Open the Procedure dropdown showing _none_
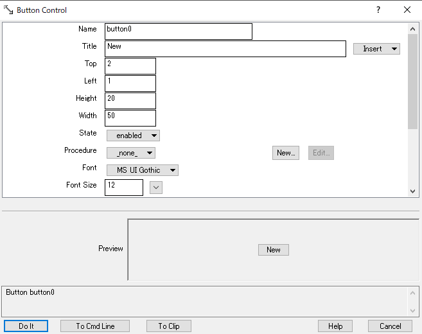Viewport: 422px width, 334px height. point(131,153)
